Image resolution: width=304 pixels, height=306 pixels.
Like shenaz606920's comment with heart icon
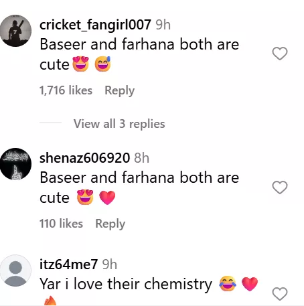pyautogui.click(x=280, y=187)
